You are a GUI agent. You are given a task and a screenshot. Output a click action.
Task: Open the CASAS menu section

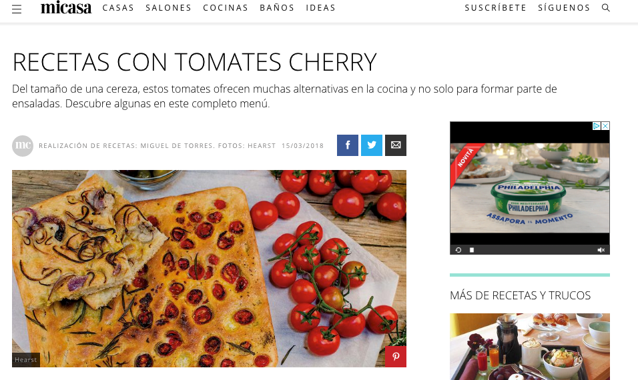coord(118,8)
